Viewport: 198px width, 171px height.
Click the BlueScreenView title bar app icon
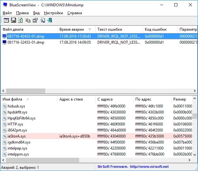pos(5,5)
